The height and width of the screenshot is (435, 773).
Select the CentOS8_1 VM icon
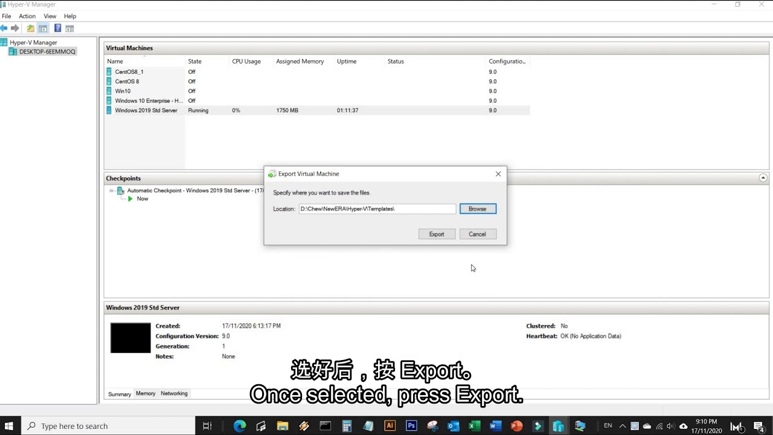[x=109, y=72]
